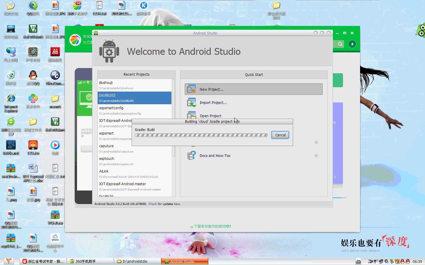Select VC6.0.rar archive on desktop
The height and width of the screenshot is (265, 425).
point(55,218)
